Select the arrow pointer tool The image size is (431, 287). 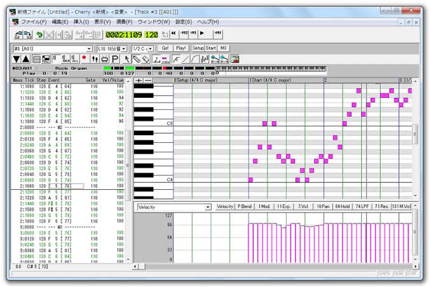(x=127, y=59)
